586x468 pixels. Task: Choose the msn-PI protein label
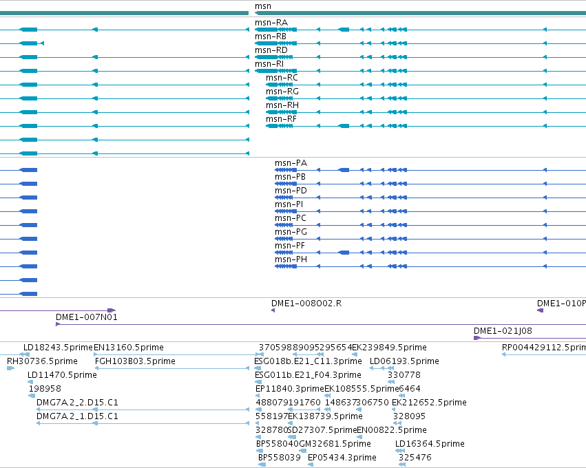pyautogui.click(x=289, y=204)
